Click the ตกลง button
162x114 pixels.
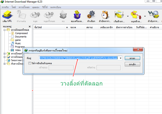coord(132,58)
